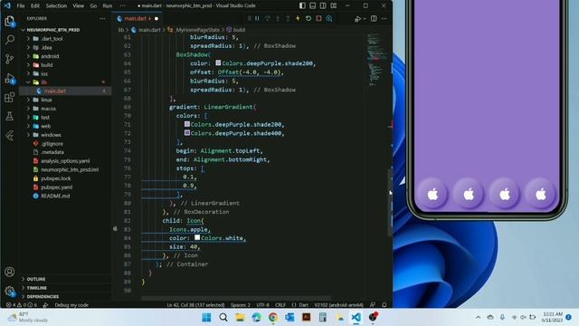The image size is (579, 326).
Task: Open the View menu
Action: [x=78, y=5]
